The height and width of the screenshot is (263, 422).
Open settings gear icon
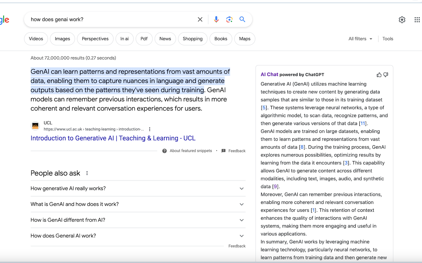(402, 20)
